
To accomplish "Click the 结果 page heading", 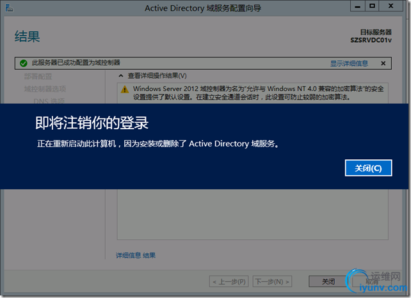I will tap(28, 36).
